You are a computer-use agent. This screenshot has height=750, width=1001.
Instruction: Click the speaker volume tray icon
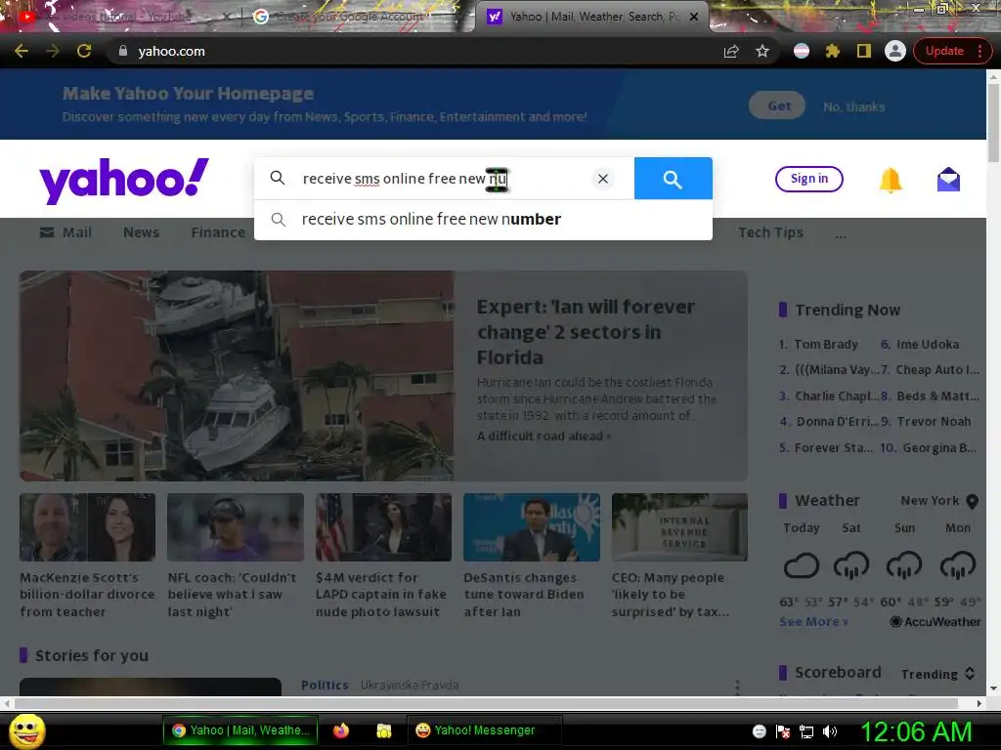click(x=830, y=731)
